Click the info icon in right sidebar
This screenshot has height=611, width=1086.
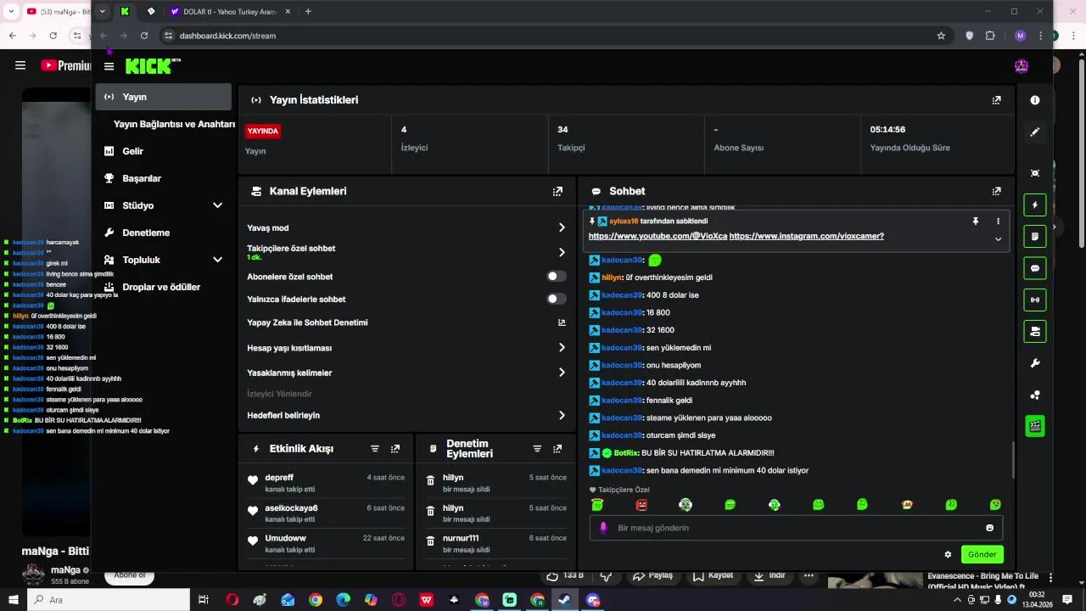(x=1035, y=100)
